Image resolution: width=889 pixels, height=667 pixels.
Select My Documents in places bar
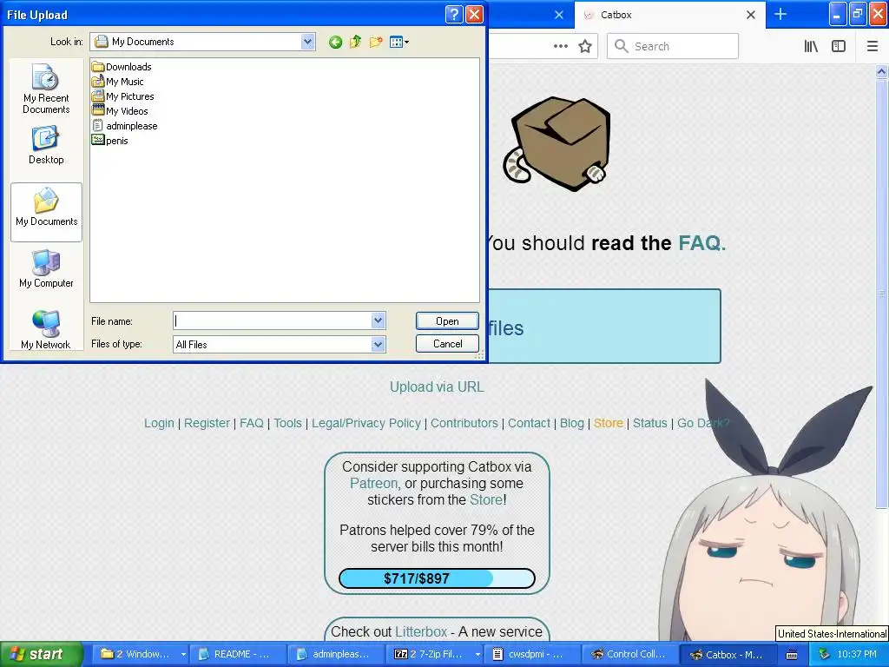pos(47,212)
